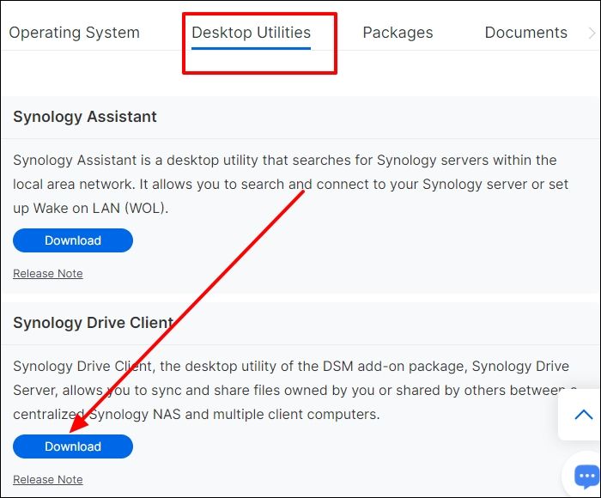Image resolution: width=601 pixels, height=498 pixels.
Task: Open the chat support bubble icon
Action: [x=587, y=477]
